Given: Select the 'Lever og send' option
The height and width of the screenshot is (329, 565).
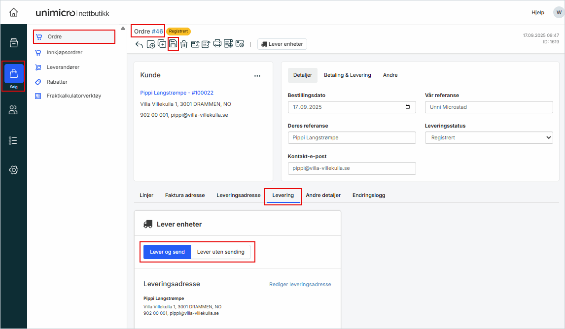Looking at the screenshot, I should click(x=167, y=252).
